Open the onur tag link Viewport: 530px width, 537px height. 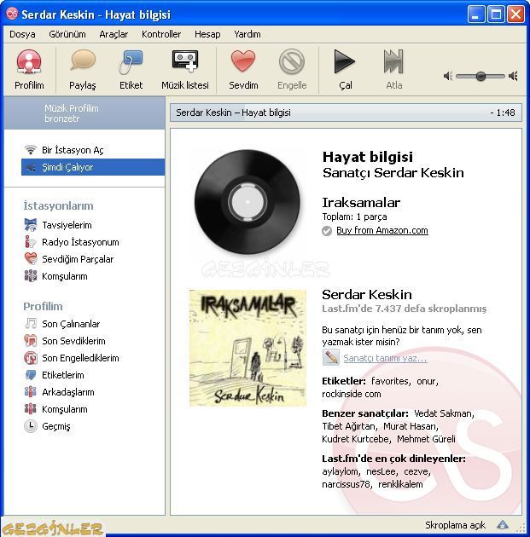pyautogui.click(x=426, y=381)
